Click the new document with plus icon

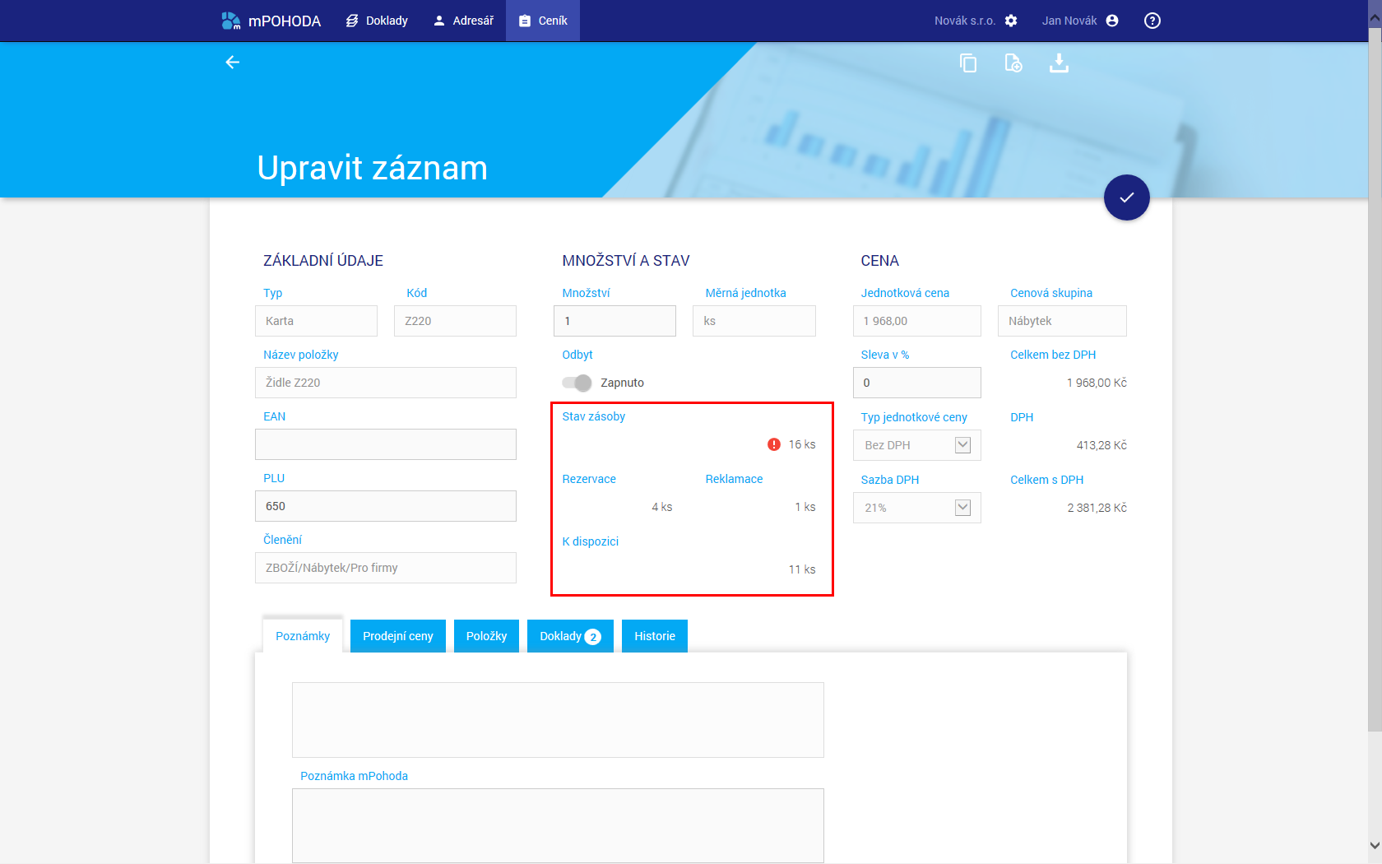(x=1013, y=63)
